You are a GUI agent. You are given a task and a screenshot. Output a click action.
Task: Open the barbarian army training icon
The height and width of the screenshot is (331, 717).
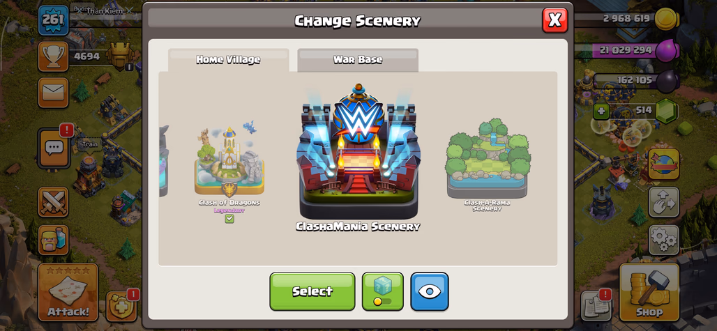(53, 240)
